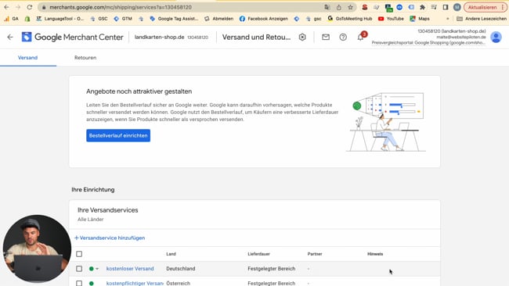This screenshot has height=286, width=509.
Task: Click the Partner column header
Action: tap(315, 254)
